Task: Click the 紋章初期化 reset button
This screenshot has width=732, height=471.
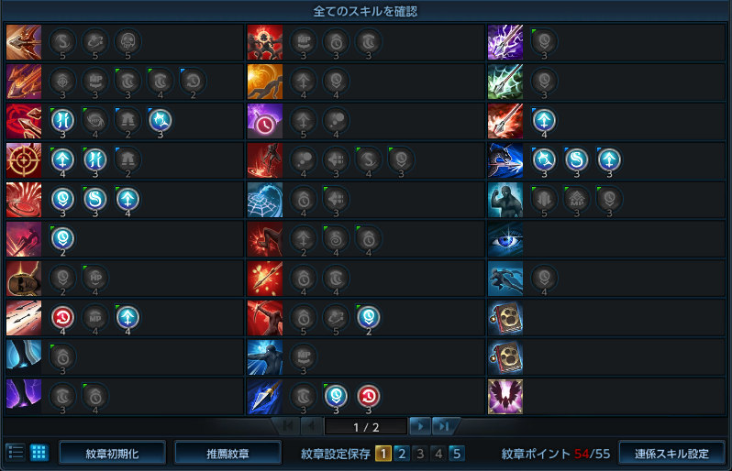Action: coord(112,454)
